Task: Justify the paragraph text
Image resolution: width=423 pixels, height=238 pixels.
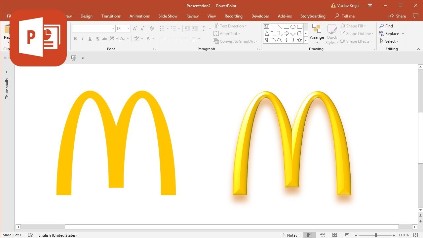Action: click(184, 39)
